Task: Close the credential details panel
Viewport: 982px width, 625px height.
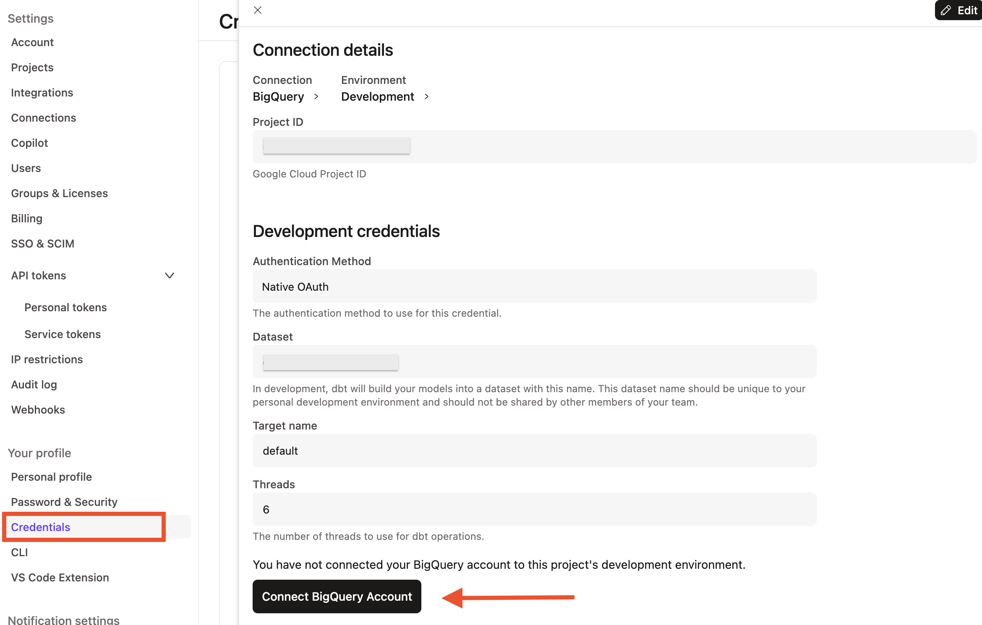Action: [x=257, y=10]
